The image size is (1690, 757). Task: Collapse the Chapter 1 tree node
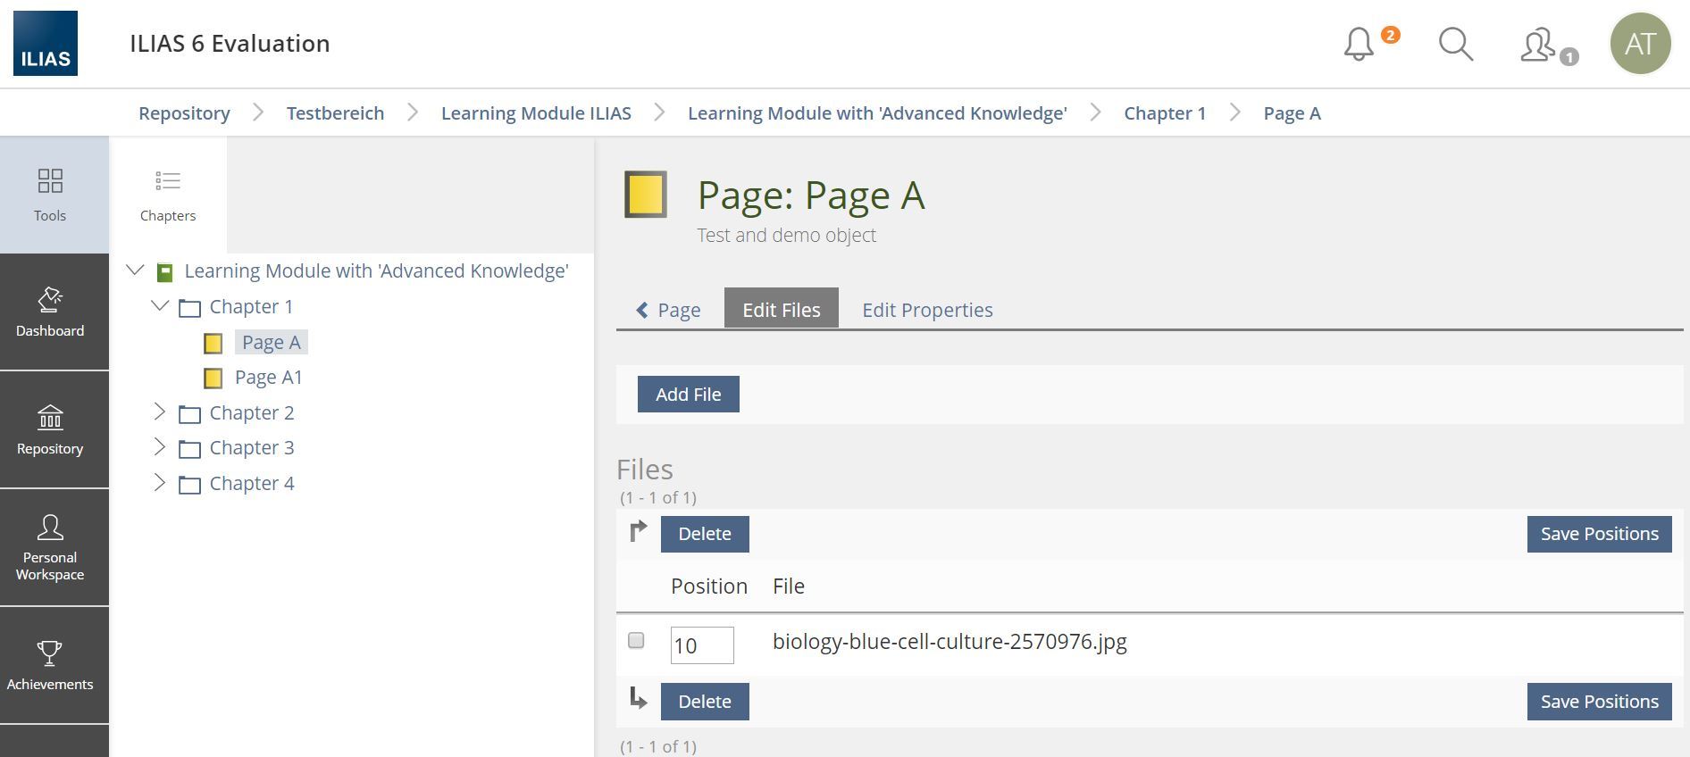(x=160, y=306)
